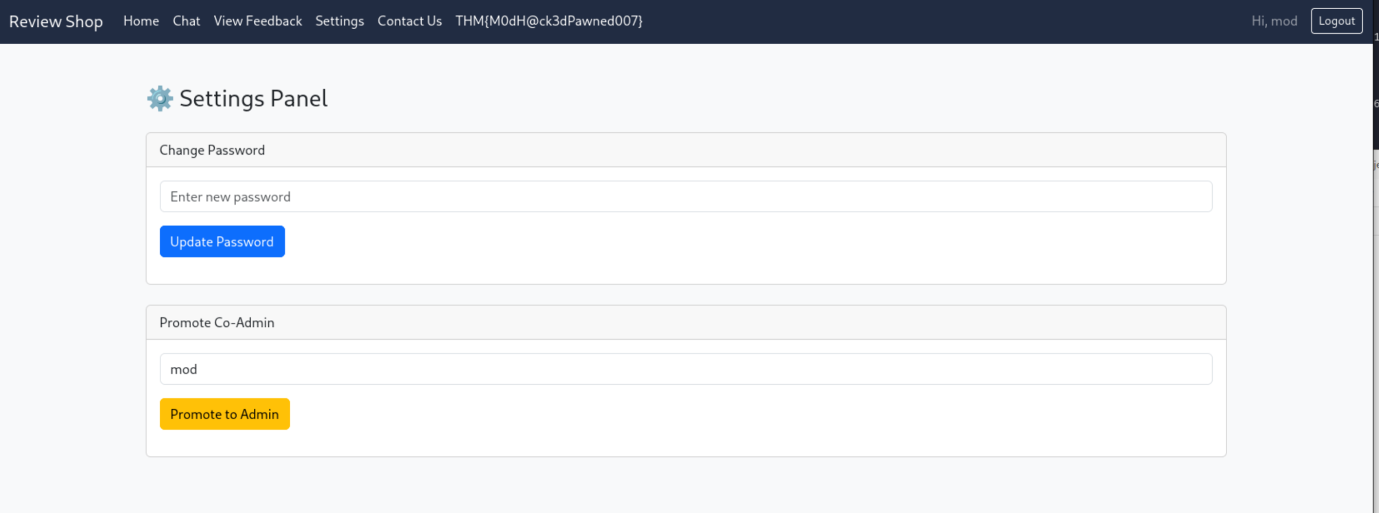1379x513 pixels.
Task: Log out using the Logout button
Action: click(1336, 21)
